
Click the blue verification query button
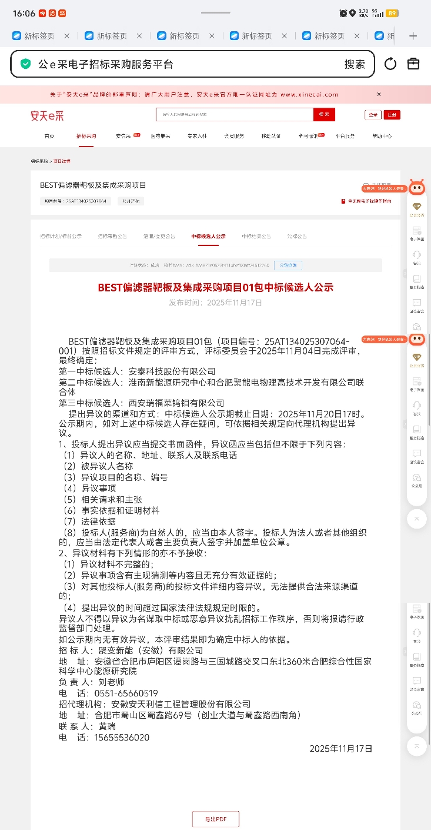(x=288, y=265)
